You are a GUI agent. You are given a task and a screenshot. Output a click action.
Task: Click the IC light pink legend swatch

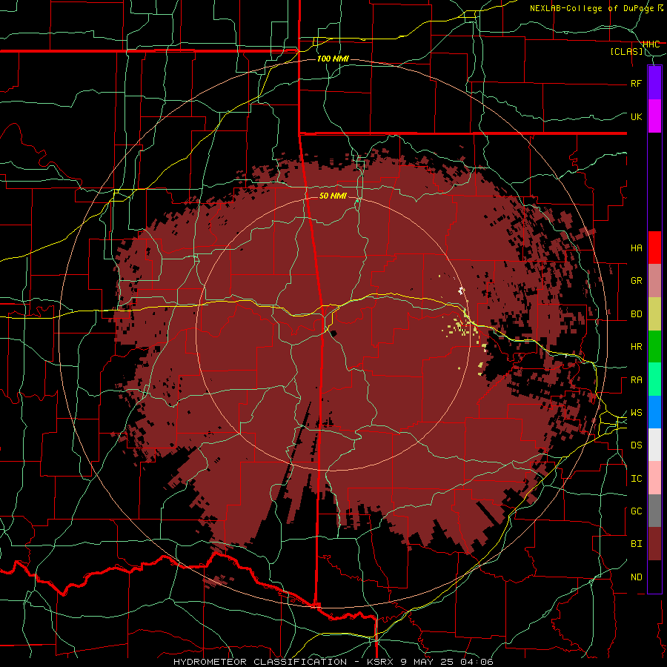click(654, 478)
